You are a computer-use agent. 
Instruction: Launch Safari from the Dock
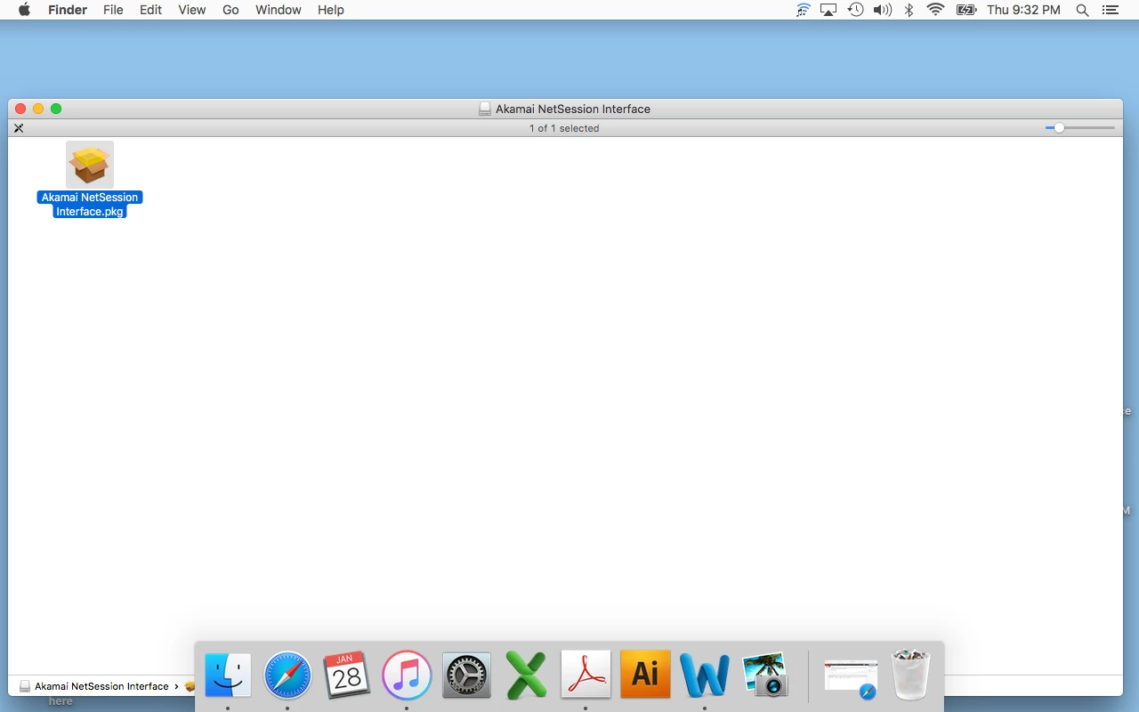(287, 675)
